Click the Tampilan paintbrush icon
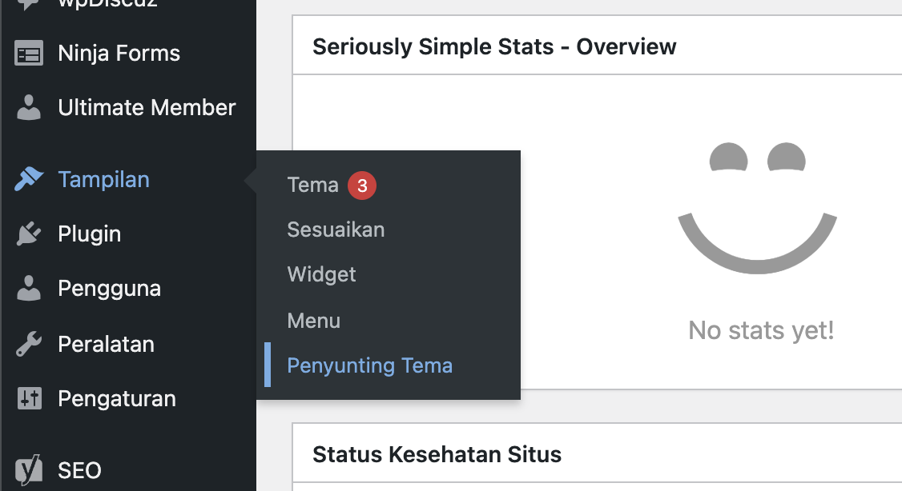The image size is (902, 491). pos(30,180)
